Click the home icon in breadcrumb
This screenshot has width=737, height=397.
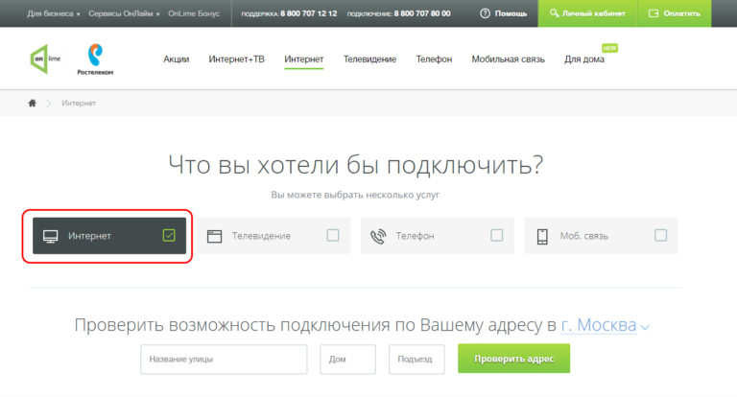[33, 103]
